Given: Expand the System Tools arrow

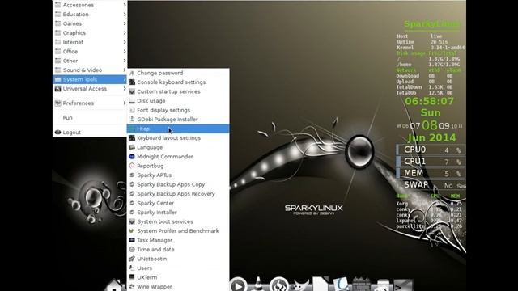Looking at the screenshot, I should (125, 79).
